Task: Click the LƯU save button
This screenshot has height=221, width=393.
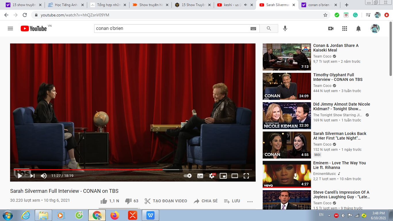Action: click(232, 201)
